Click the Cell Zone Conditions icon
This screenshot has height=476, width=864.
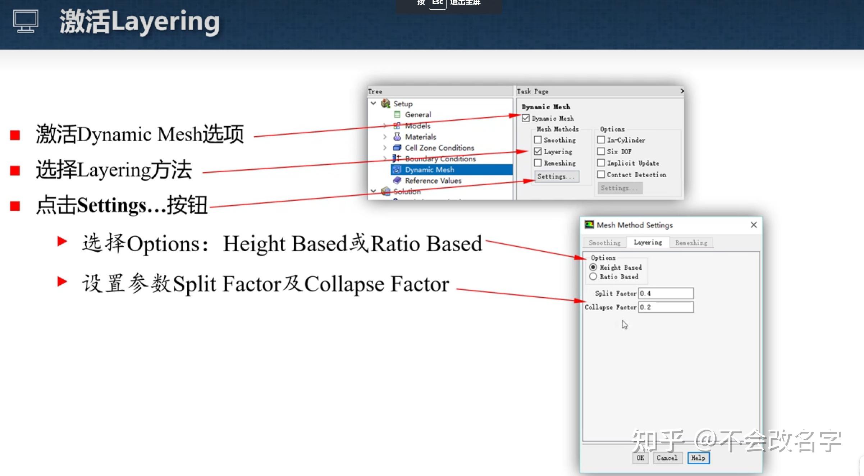(x=397, y=148)
